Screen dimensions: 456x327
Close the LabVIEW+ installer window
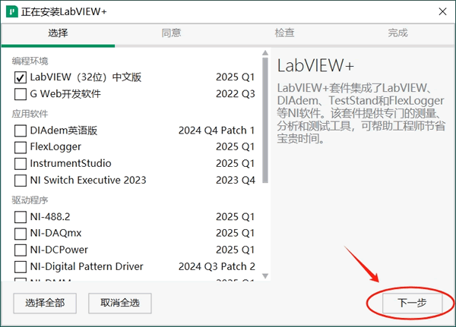442,11
